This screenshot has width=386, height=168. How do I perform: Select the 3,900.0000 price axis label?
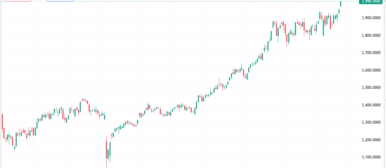point(370,18)
